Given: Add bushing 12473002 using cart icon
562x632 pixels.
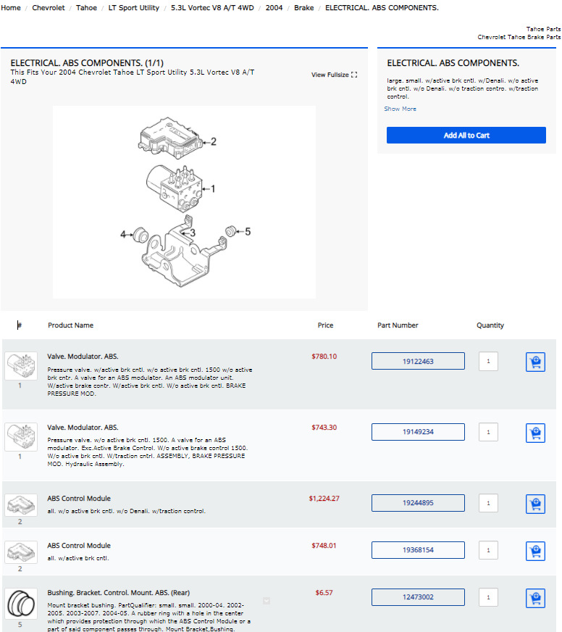Looking at the screenshot, I should click(x=535, y=598).
